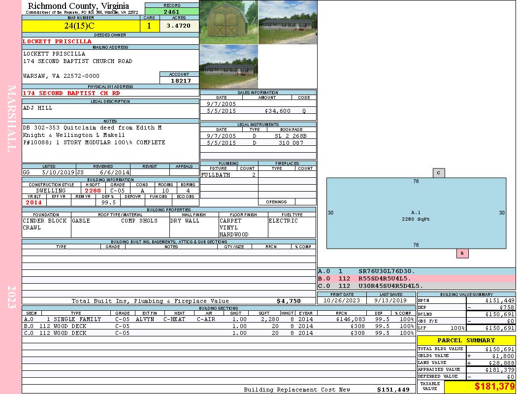Select the gray C deck box in sketch
Image resolution: width=517 pixels, height=394 pixels.
click(x=439, y=173)
